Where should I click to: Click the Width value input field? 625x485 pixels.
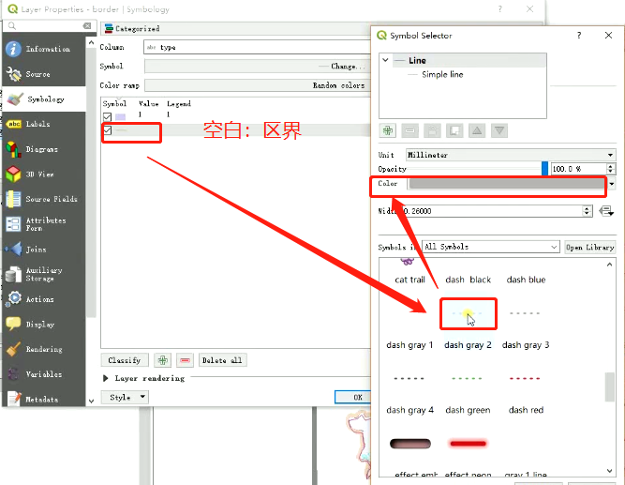tap(493, 211)
